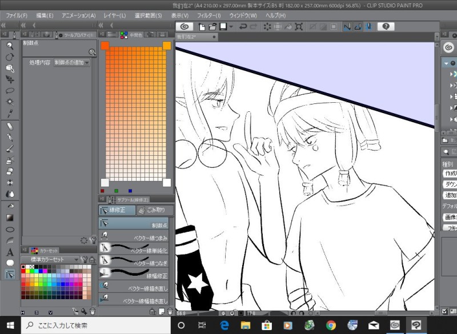Select the Ellipse figure tool
Image resolution: width=457 pixels, height=334 pixels.
10,229
